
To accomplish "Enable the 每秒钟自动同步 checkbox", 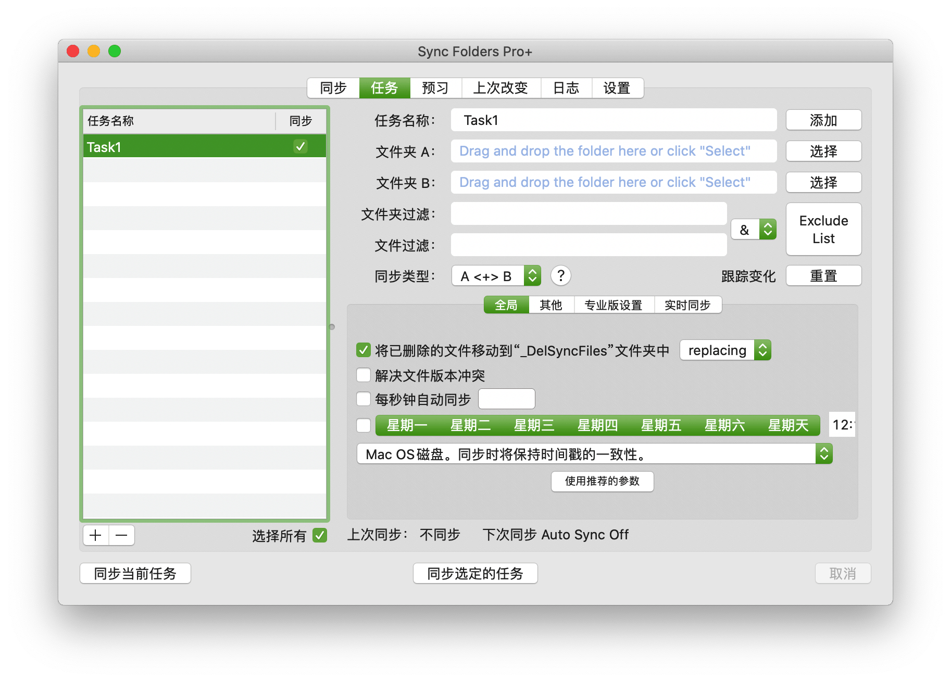I will pyautogui.click(x=364, y=399).
